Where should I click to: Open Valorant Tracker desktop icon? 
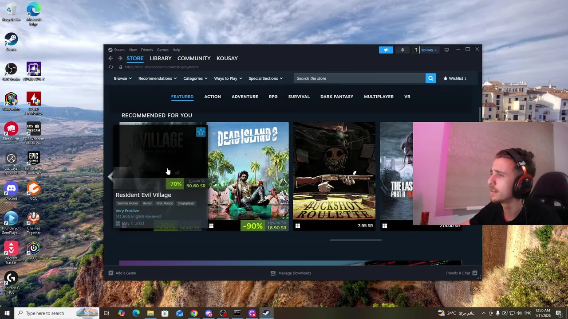pyautogui.click(x=11, y=253)
